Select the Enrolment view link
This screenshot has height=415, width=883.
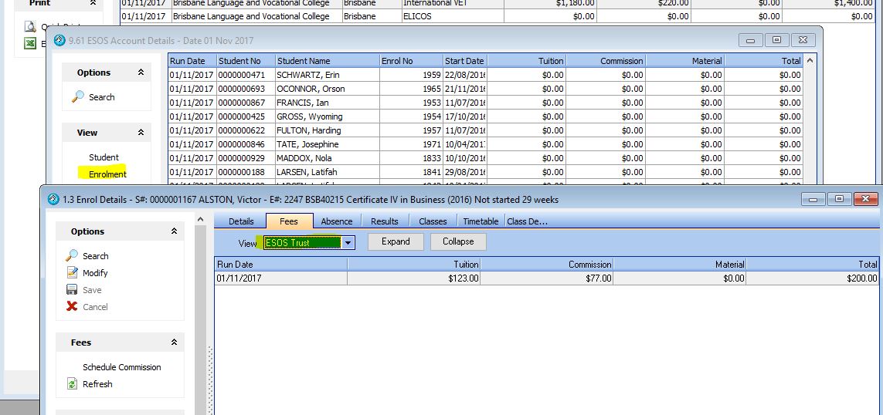point(107,174)
